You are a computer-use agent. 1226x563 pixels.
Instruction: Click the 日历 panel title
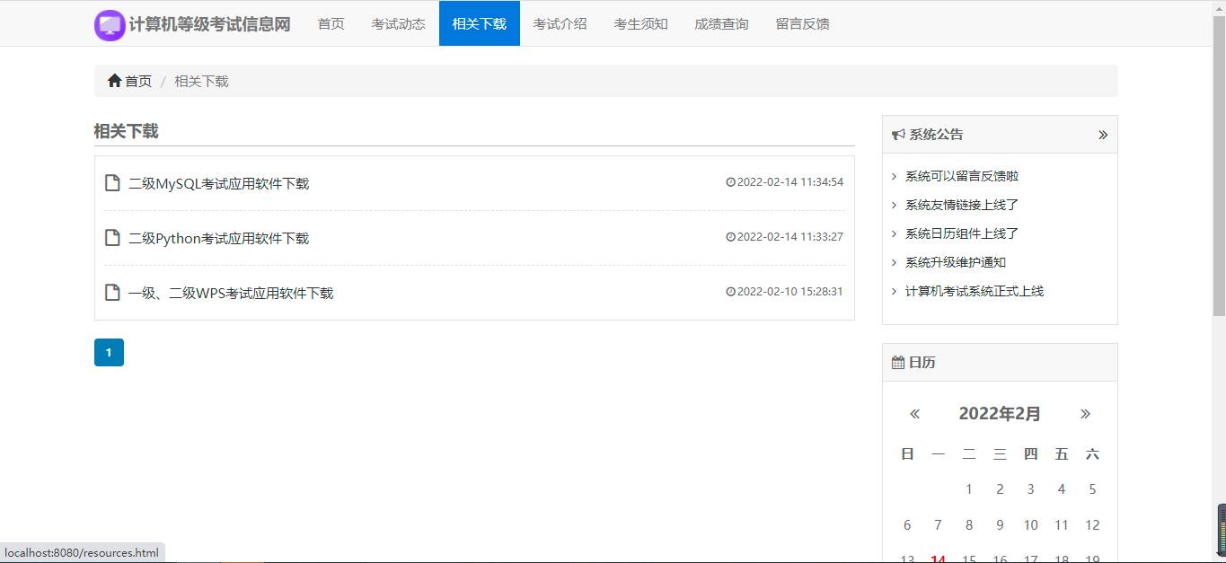(x=922, y=363)
